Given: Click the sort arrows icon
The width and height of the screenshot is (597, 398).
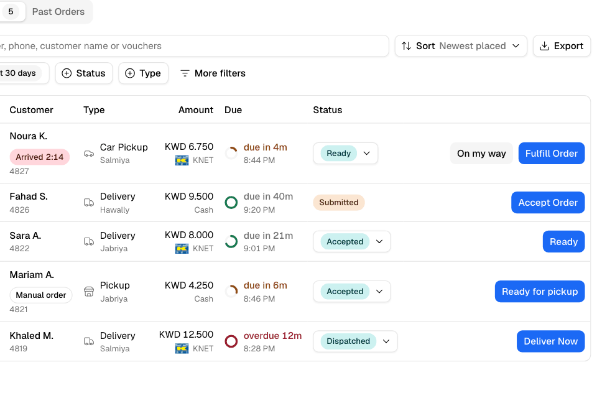Looking at the screenshot, I should coord(406,46).
